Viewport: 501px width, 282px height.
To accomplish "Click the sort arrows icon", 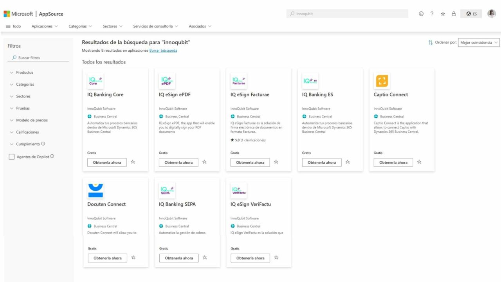I will click(x=431, y=42).
